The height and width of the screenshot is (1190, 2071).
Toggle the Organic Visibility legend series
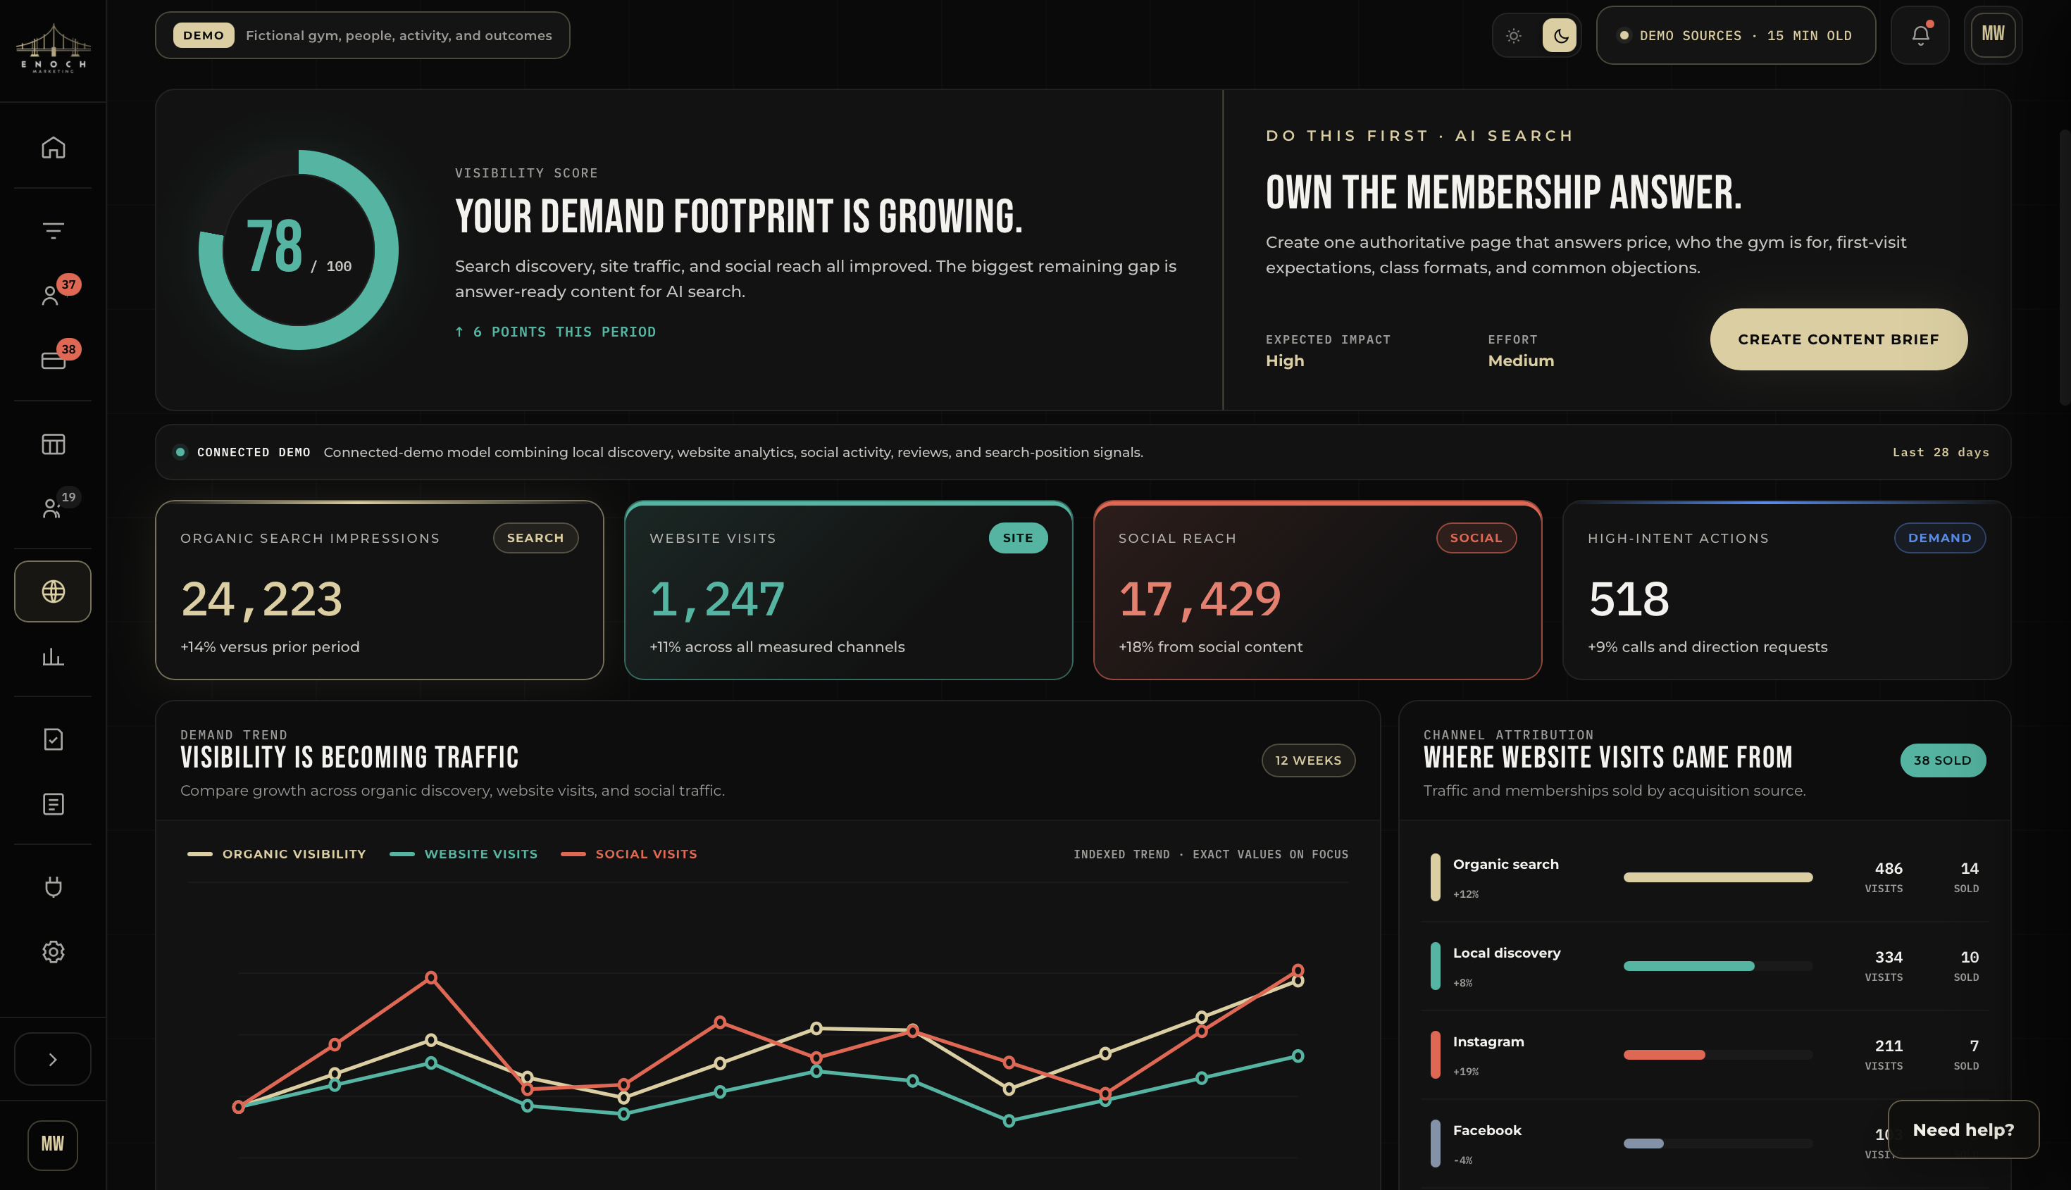point(276,854)
